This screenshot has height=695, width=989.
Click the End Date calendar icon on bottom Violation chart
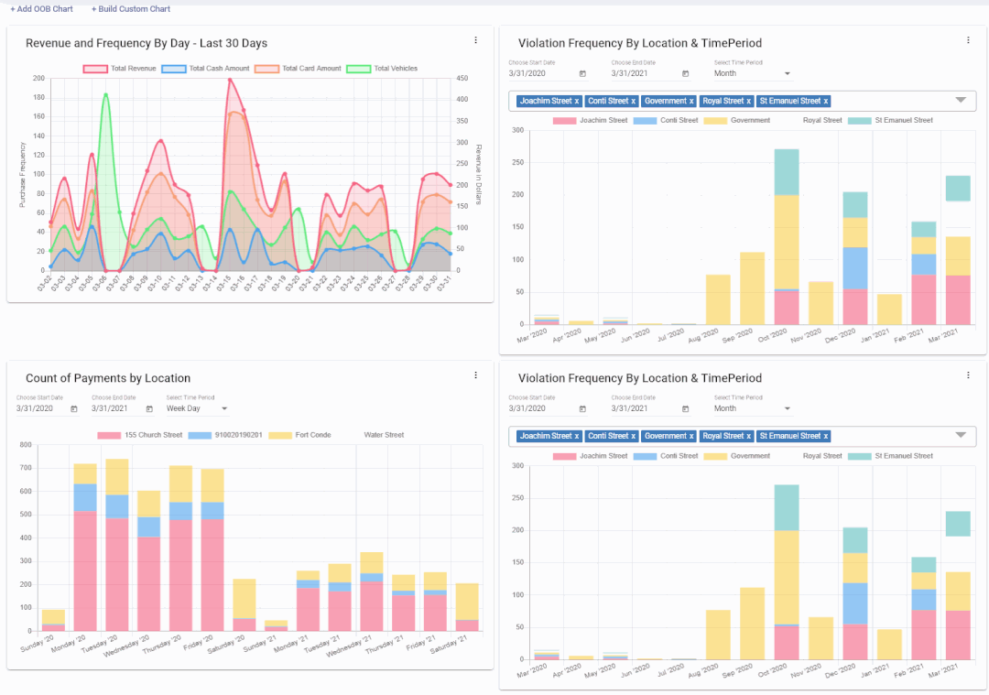pos(687,407)
